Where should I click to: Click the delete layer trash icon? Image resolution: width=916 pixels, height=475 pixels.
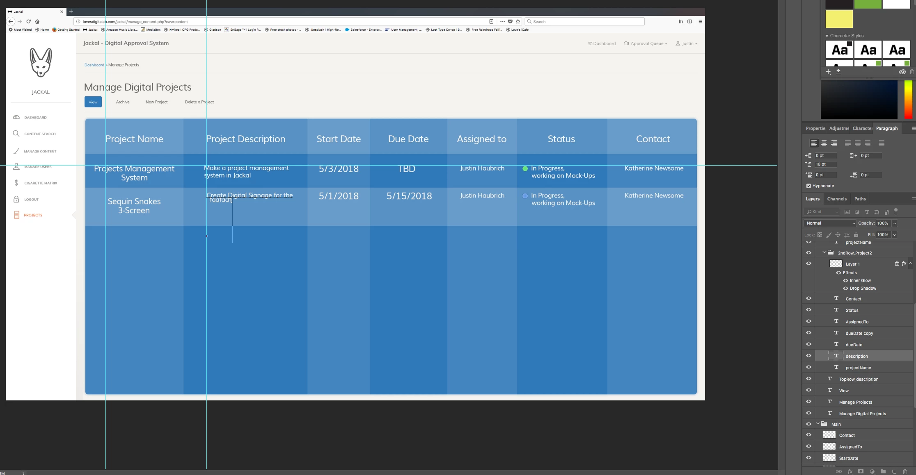(x=905, y=471)
